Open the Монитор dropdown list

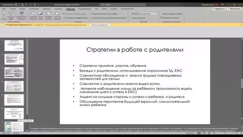coord(148,14)
